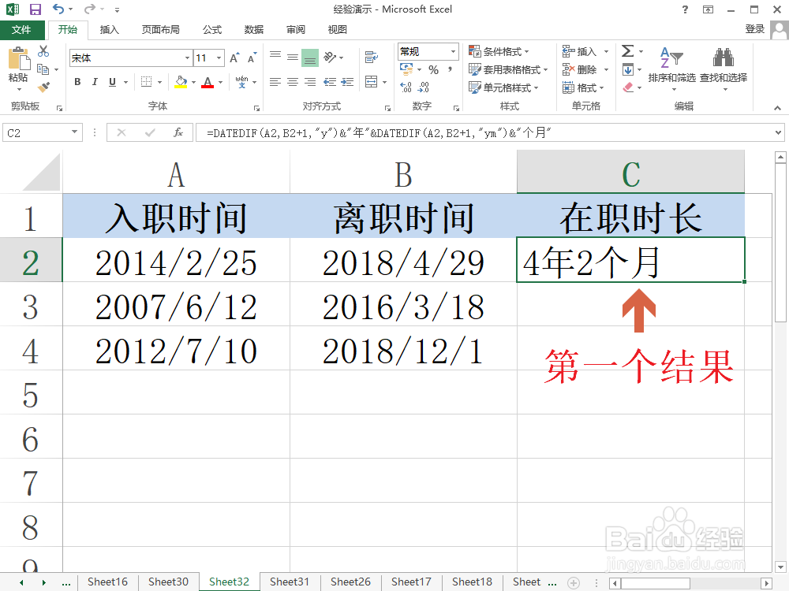Click the Cut scissors icon
Image resolution: width=789 pixels, height=591 pixels.
pyautogui.click(x=43, y=50)
